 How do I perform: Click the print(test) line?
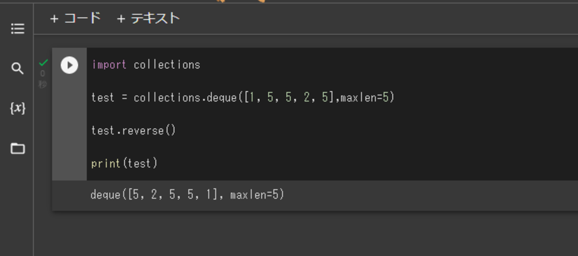tap(124, 163)
